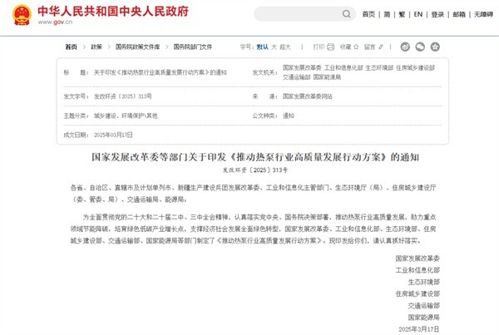Screen dimensions: 499x335
Task: Click the leave-message pencil icon
Action: click(381, 47)
